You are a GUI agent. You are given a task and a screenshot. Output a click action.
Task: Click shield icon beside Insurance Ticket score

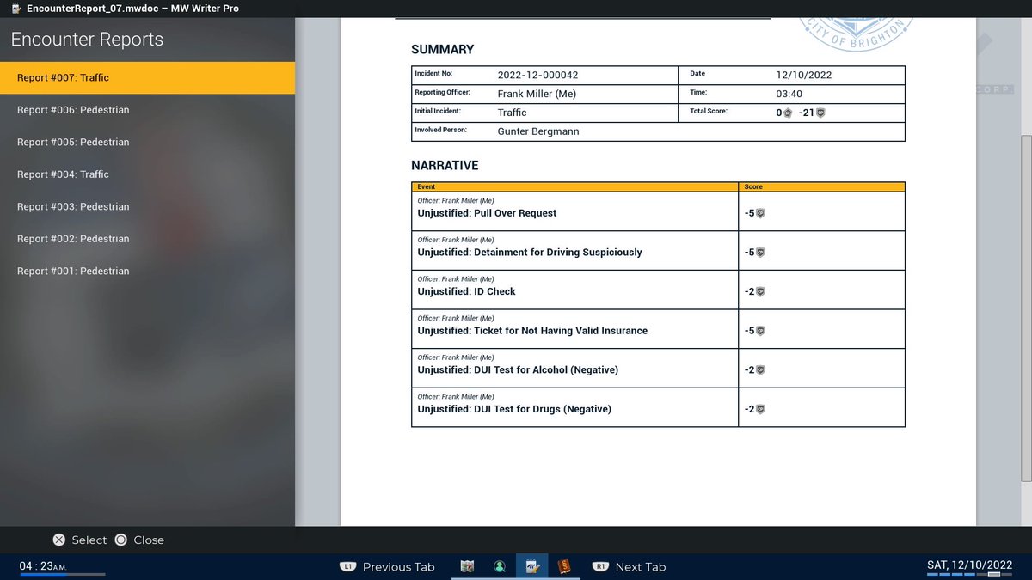coord(760,331)
